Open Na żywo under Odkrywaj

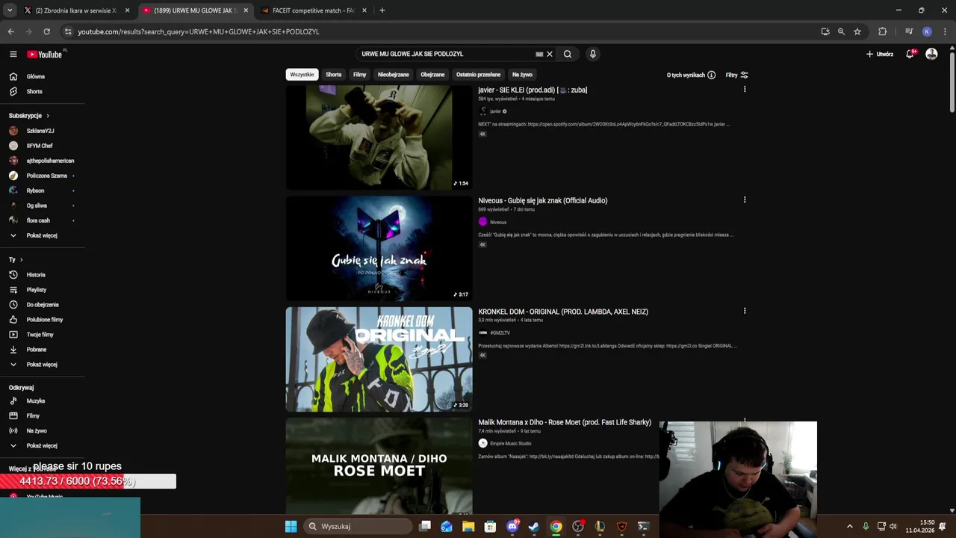click(37, 431)
